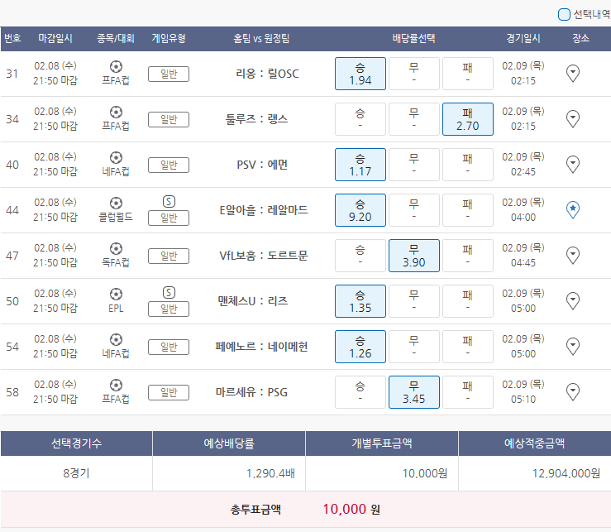Screen dimensions: 611x532
Task: Deselect 무 3.45 for 마르세유 : PSG
Action: coord(414,392)
